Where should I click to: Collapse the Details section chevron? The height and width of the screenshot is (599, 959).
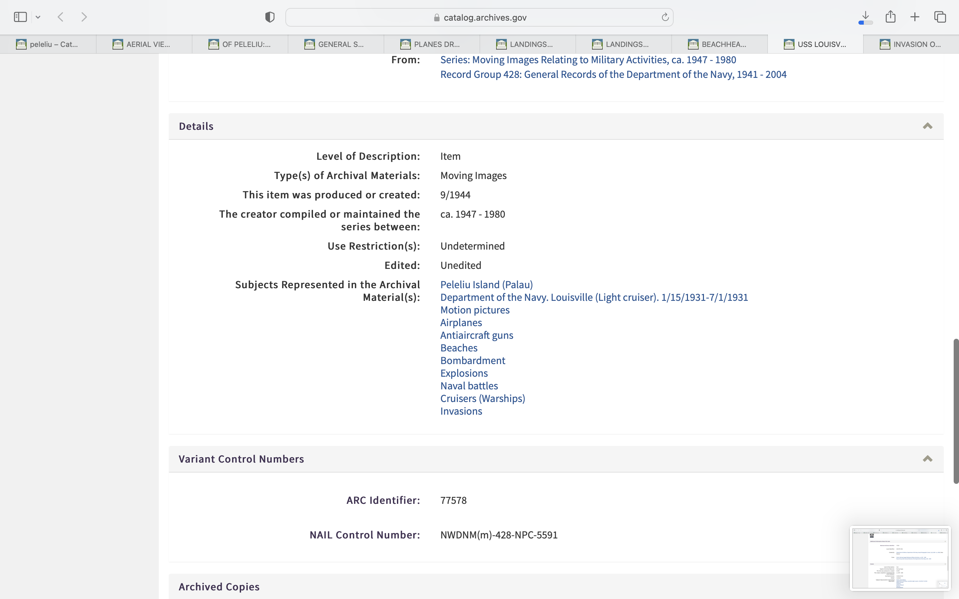(x=927, y=126)
